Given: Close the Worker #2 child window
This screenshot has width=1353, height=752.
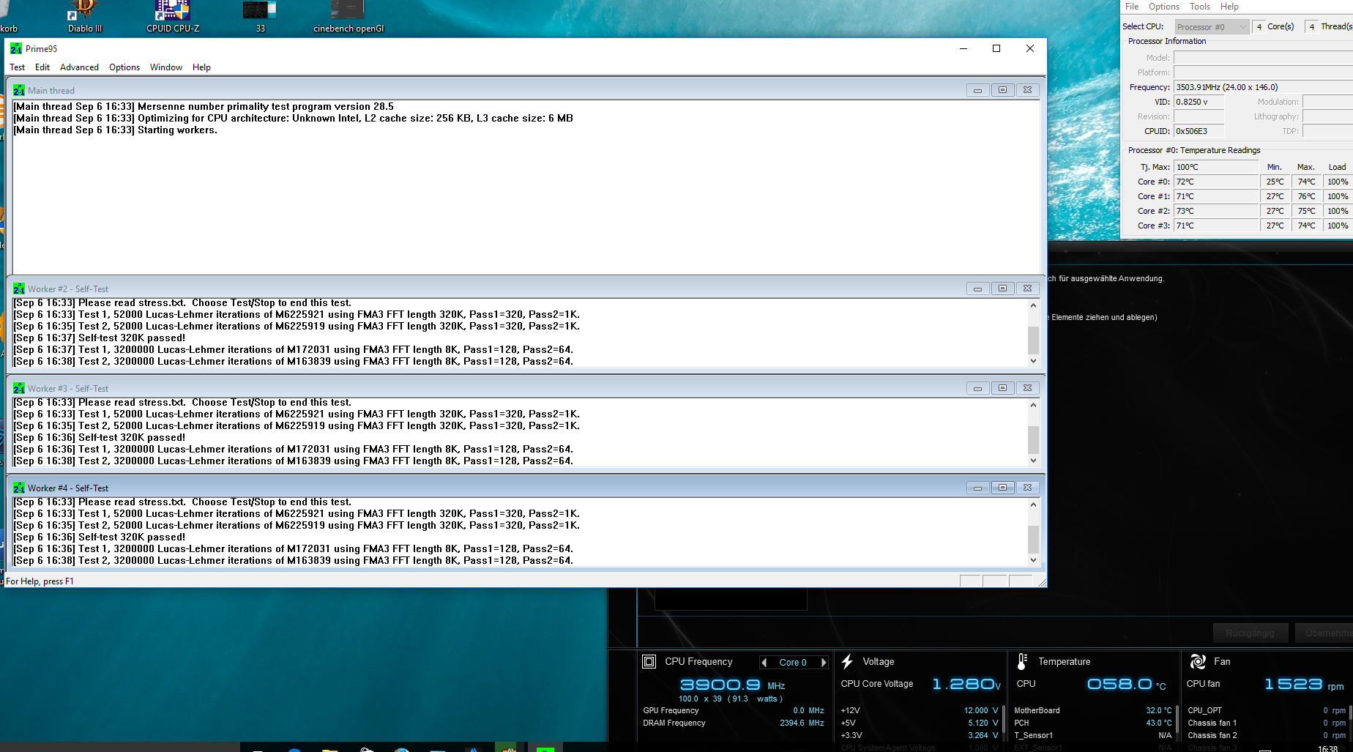Looking at the screenshot, I should click(1027, 288).
